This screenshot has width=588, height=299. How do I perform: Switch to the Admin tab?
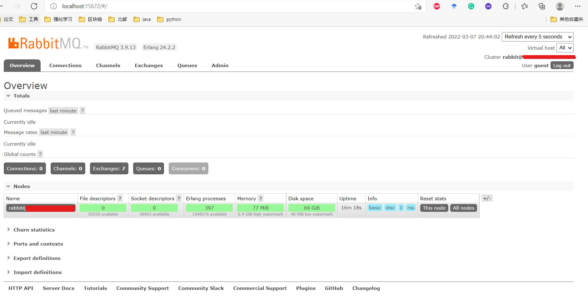[220, 66]
